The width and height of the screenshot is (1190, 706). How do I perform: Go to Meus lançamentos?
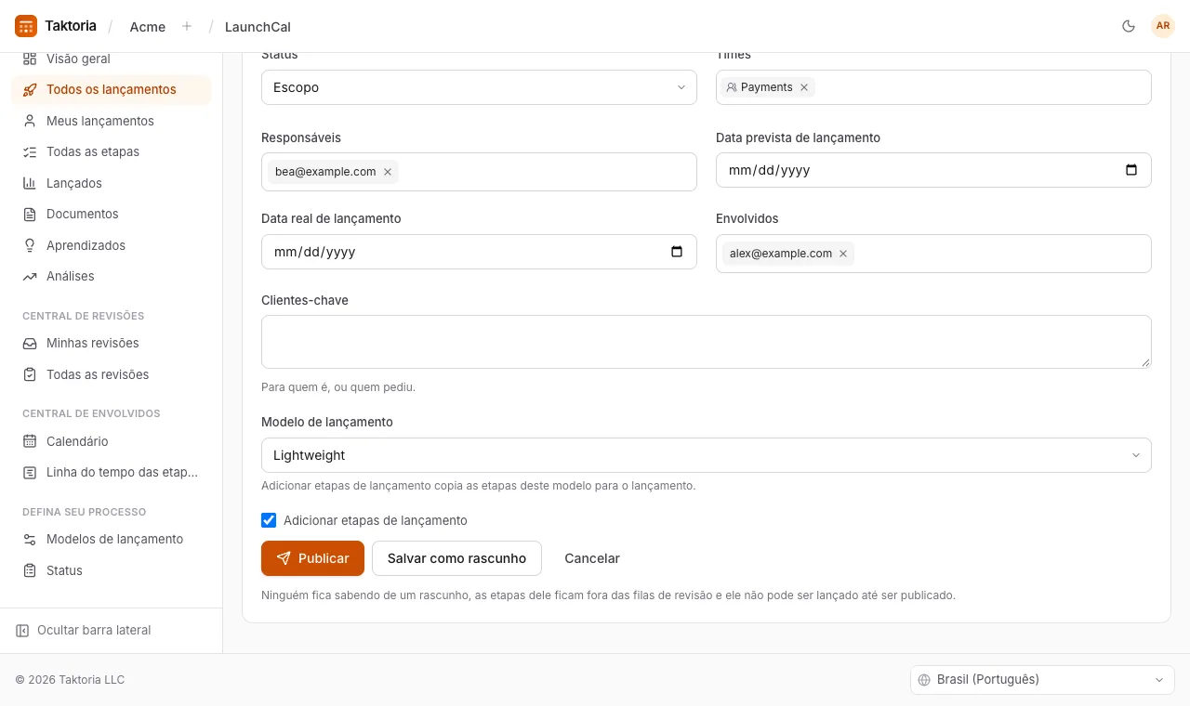111,121
